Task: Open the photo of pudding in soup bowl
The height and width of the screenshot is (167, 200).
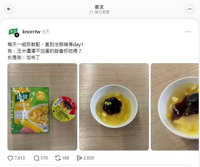Action: (114, 107)
